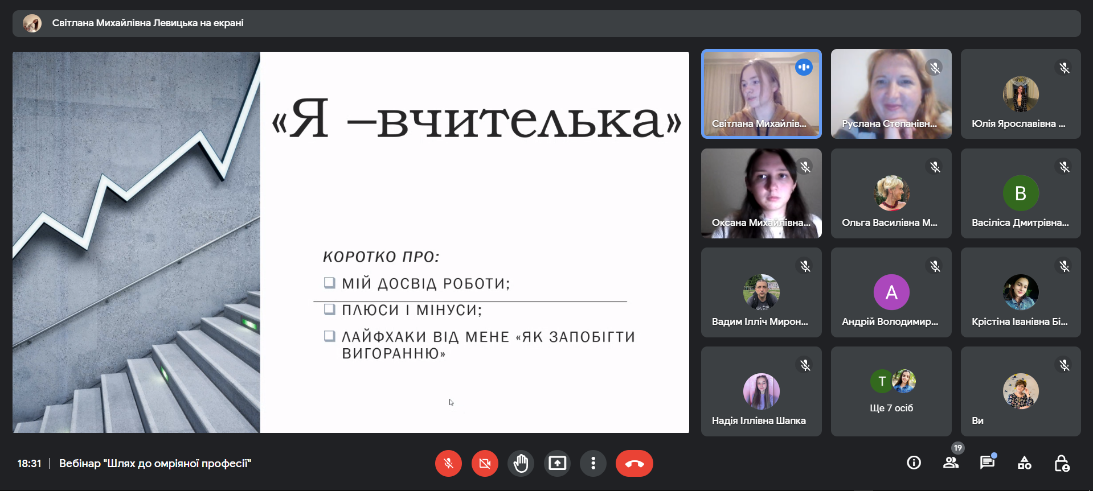Screen dimensions: 1093x491
Task: Click the green avatar letter B of Васіліса
Action: coord(1021,193)
